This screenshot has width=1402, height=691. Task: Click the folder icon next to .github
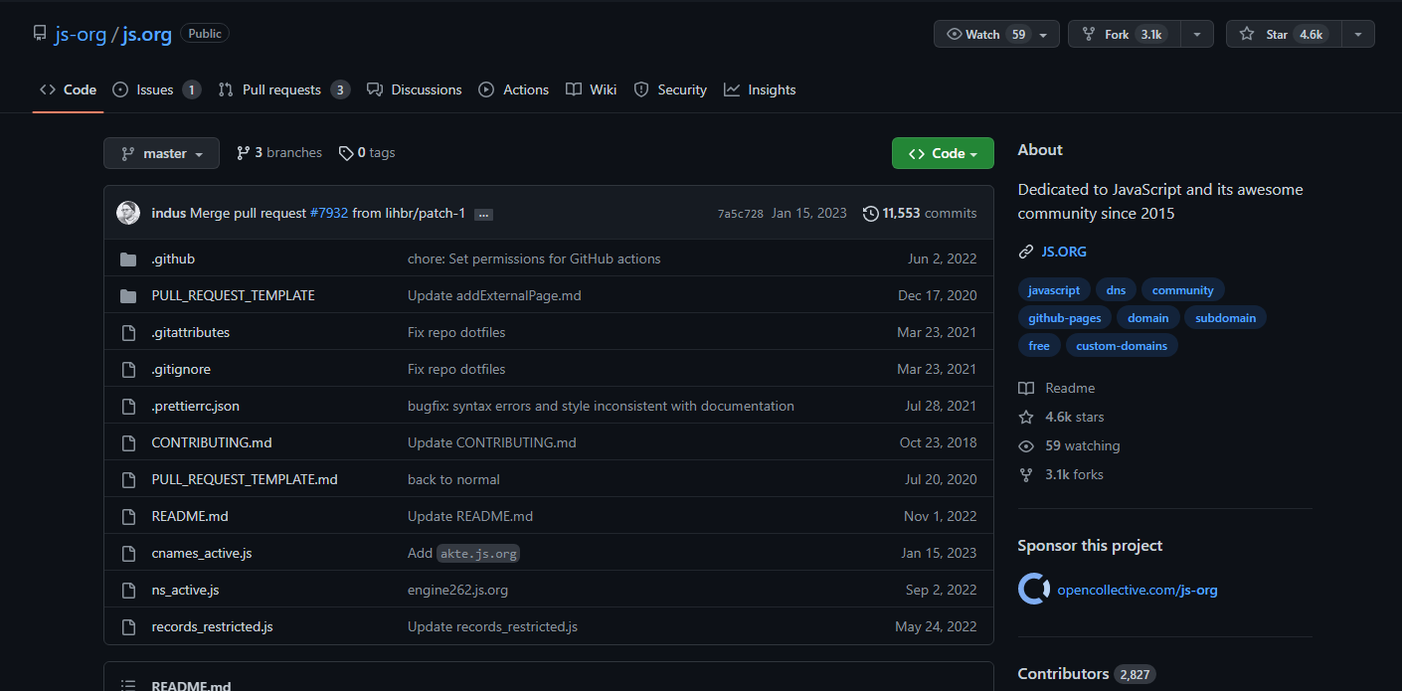(x=128, y=259)
